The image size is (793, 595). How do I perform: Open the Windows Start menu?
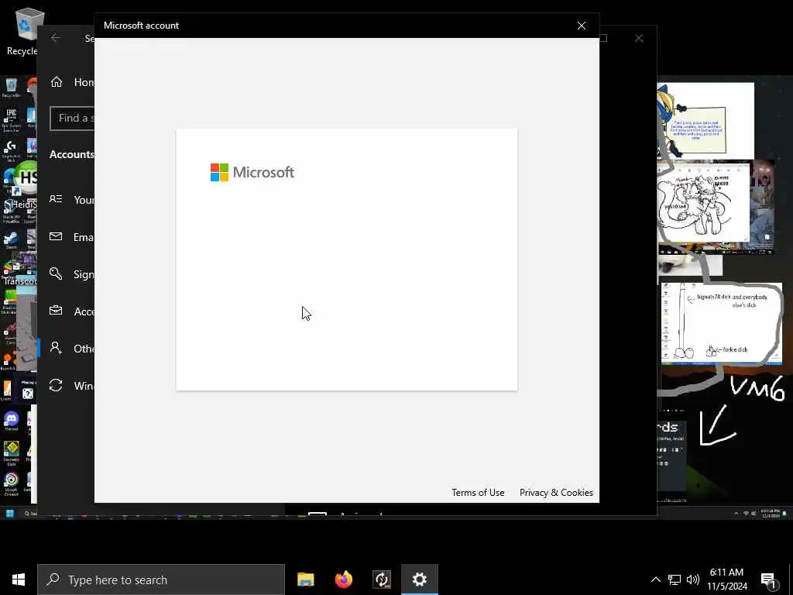[x=19, y=580]
